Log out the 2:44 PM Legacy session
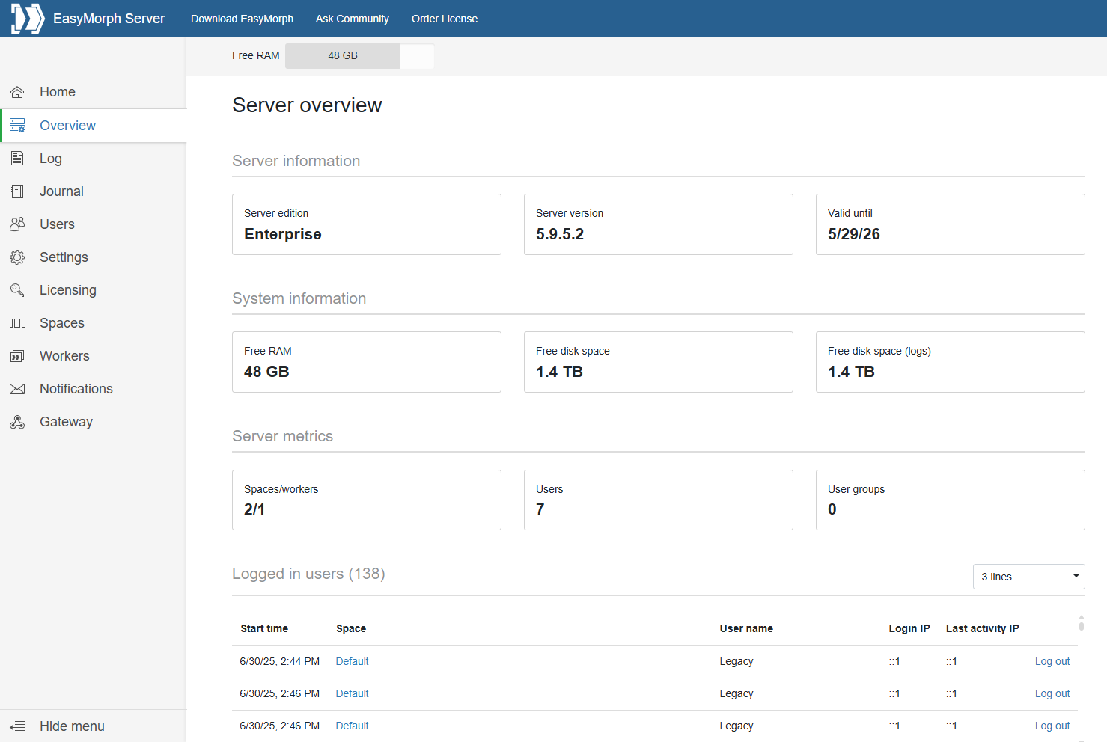Screen dimensions: 1107x742 click(x=1052, y=661)
